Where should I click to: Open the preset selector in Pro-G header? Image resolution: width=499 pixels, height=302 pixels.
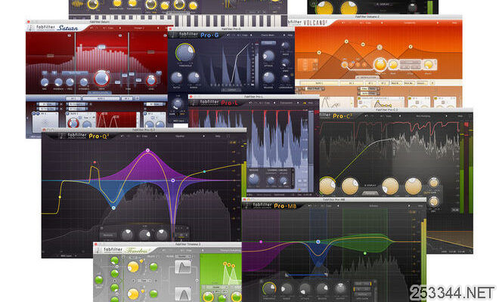click(x=268, y=35)
